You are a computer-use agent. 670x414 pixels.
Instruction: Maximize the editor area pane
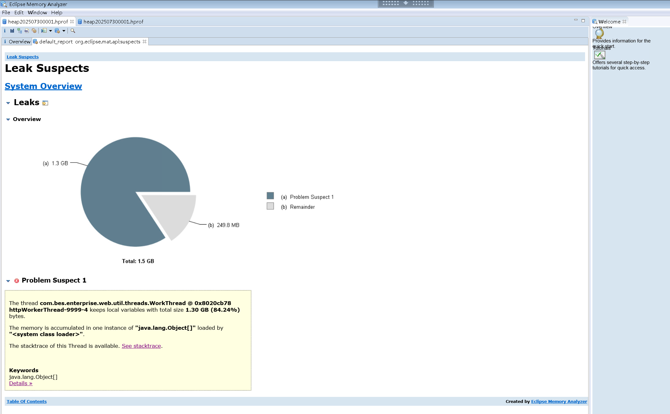[x=583, y=21]
